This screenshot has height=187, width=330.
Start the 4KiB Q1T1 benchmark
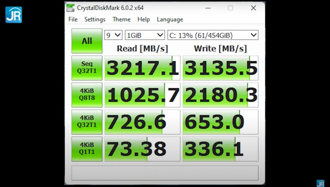pos(87,149)
